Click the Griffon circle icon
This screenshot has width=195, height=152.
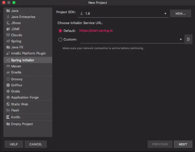[x=8, y=85]
